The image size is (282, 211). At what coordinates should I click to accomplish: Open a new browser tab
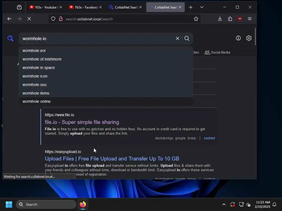point(191,7)
